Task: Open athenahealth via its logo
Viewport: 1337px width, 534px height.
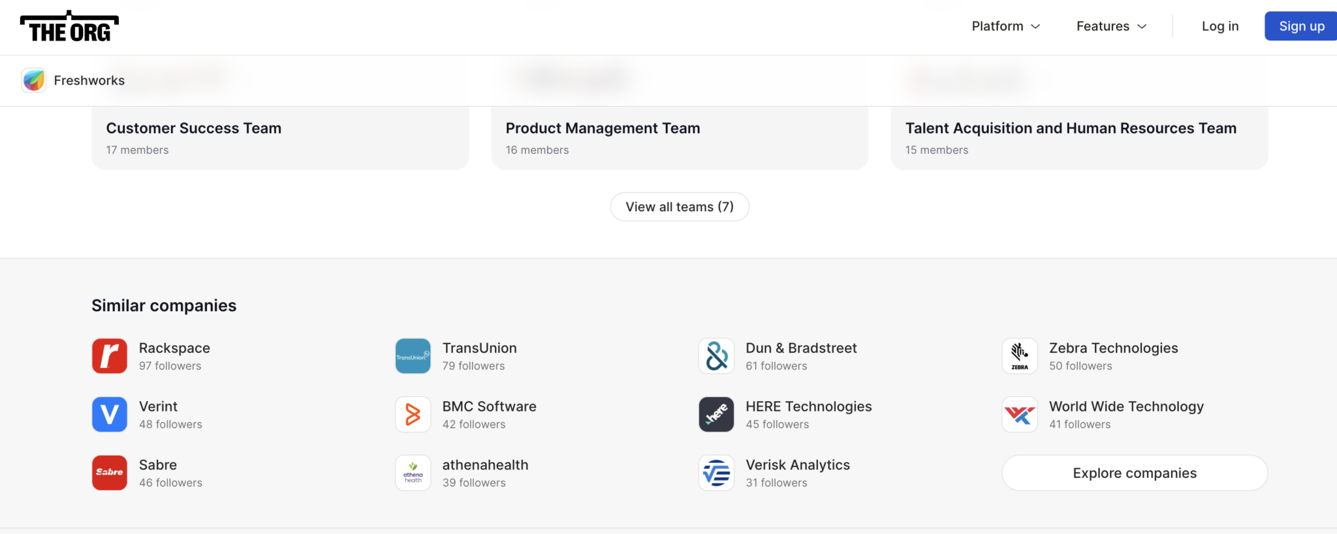Action: point(413,473)
